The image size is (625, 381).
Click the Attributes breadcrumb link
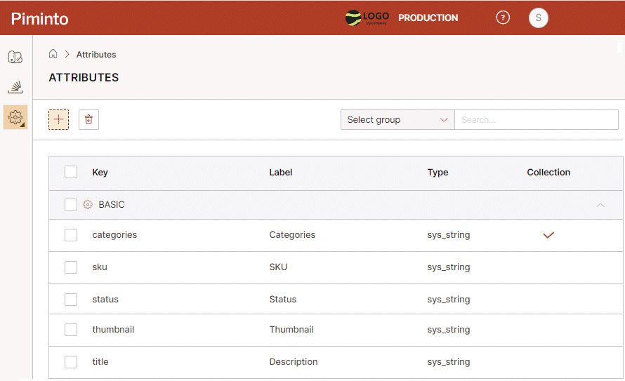pos(96,55)
